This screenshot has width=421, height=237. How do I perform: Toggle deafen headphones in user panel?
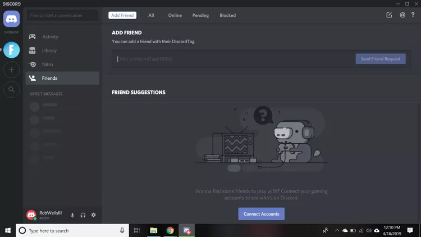[x=83, y=215]
